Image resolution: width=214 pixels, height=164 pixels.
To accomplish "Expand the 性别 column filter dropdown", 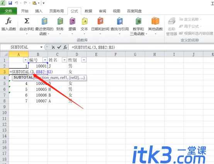I will pos(84,60).
